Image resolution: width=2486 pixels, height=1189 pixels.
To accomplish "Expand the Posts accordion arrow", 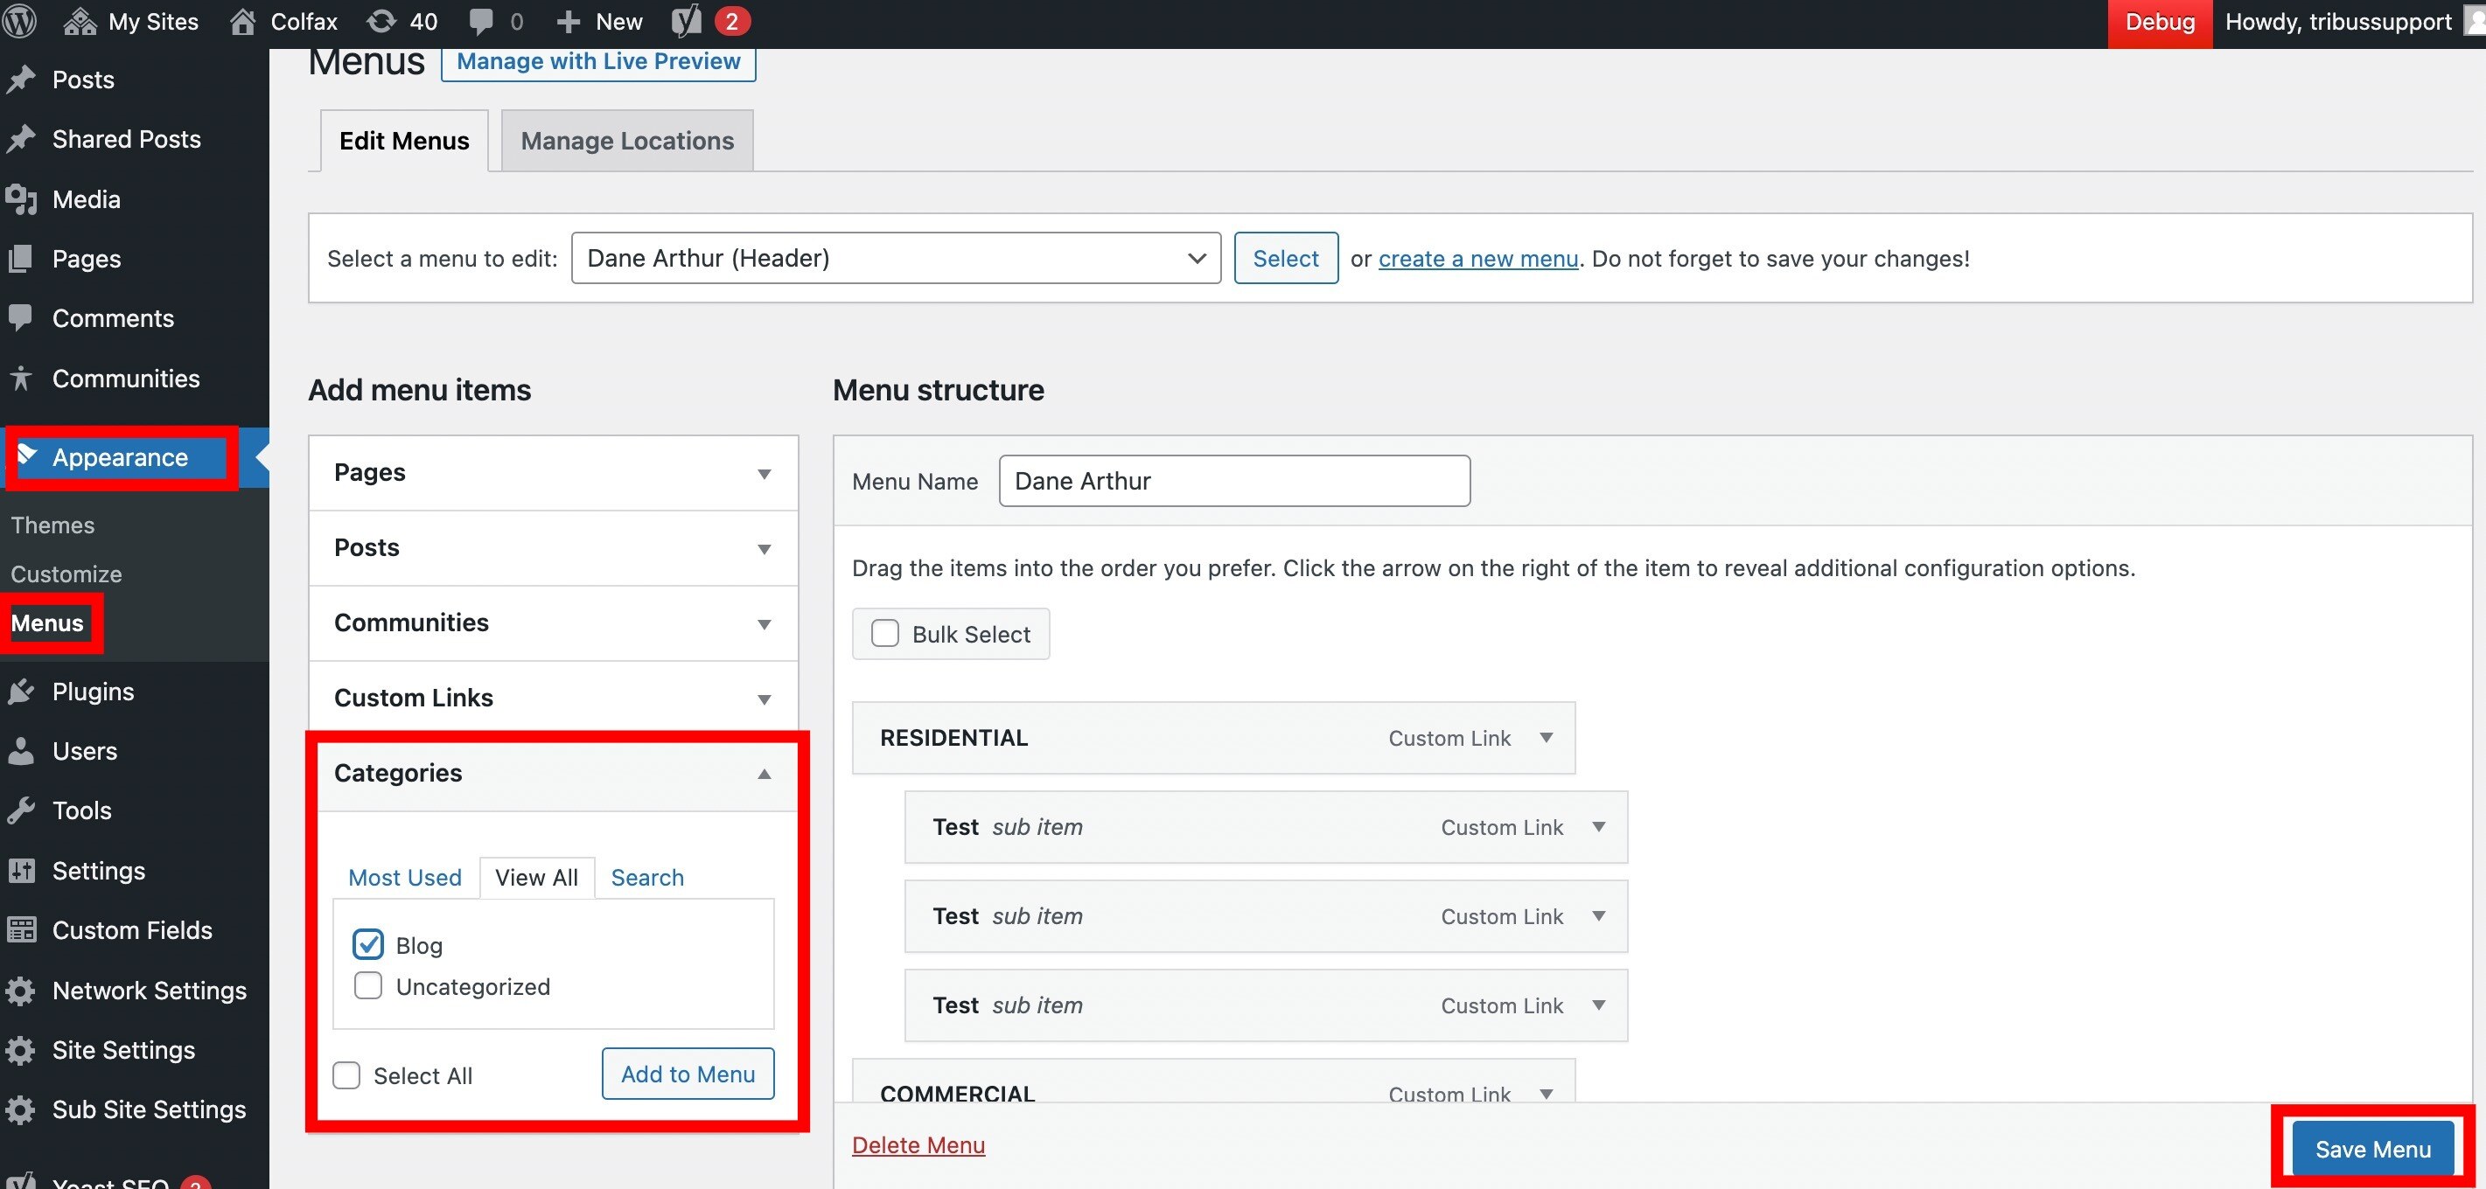I will pyautogui.click(x=764, y=549).
